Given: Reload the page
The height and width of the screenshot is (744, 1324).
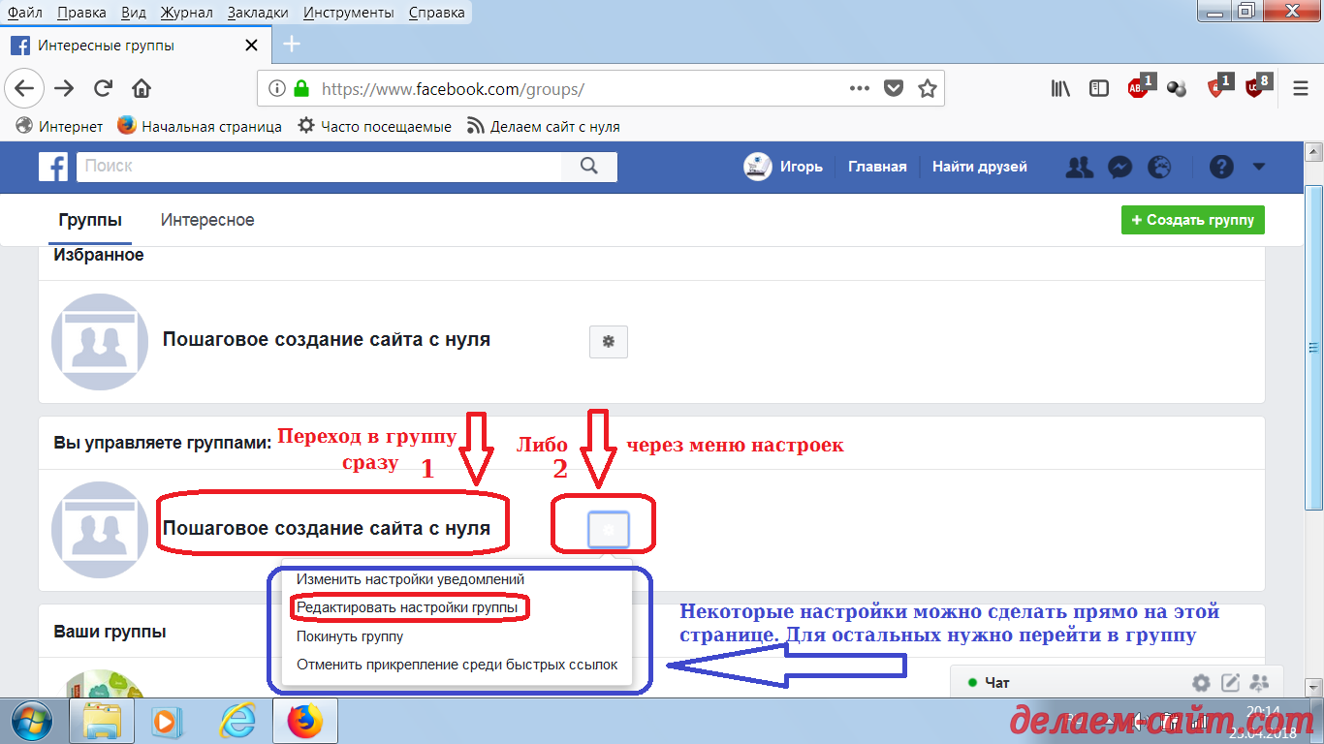Looking at the screenshot, I should 103,89.
